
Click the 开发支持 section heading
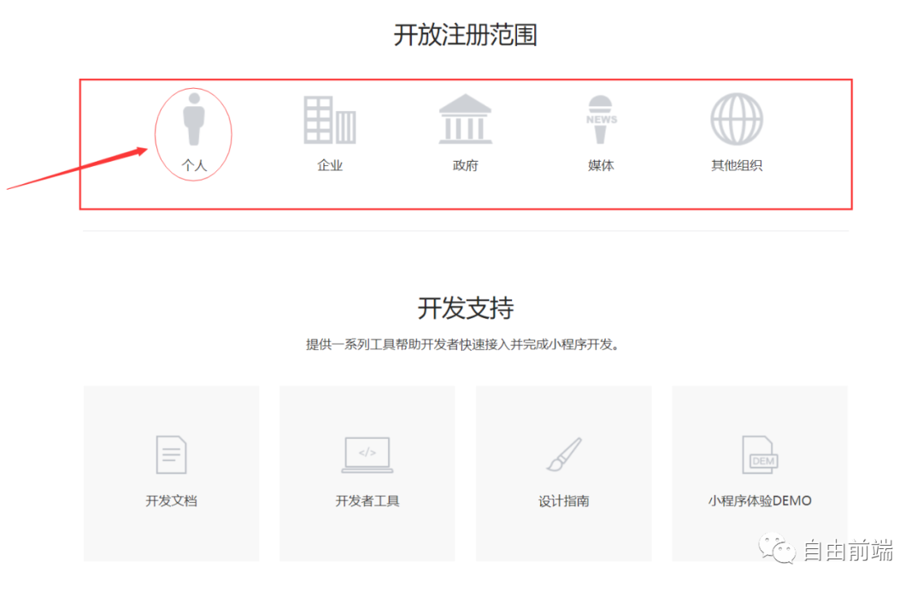point(464,308)
